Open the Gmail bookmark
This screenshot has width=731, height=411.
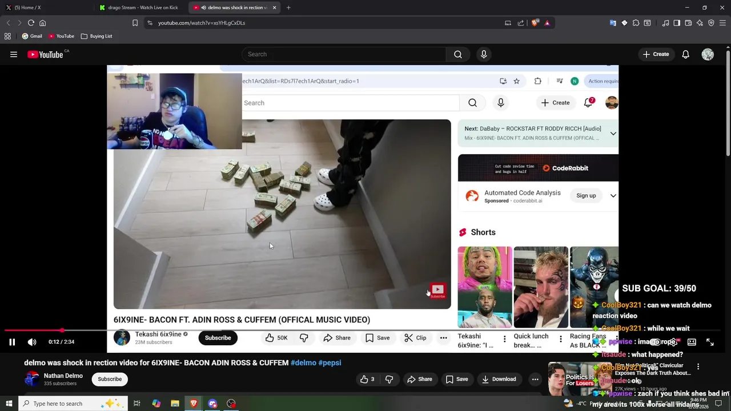pyautogui.click(x=32, y=36)
